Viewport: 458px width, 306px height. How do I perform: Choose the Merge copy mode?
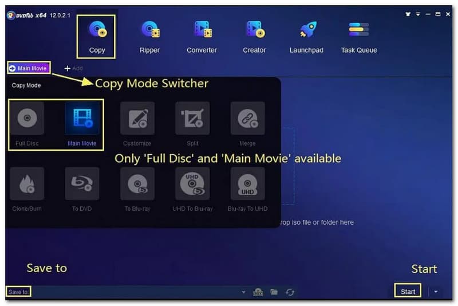click(247, 124)
